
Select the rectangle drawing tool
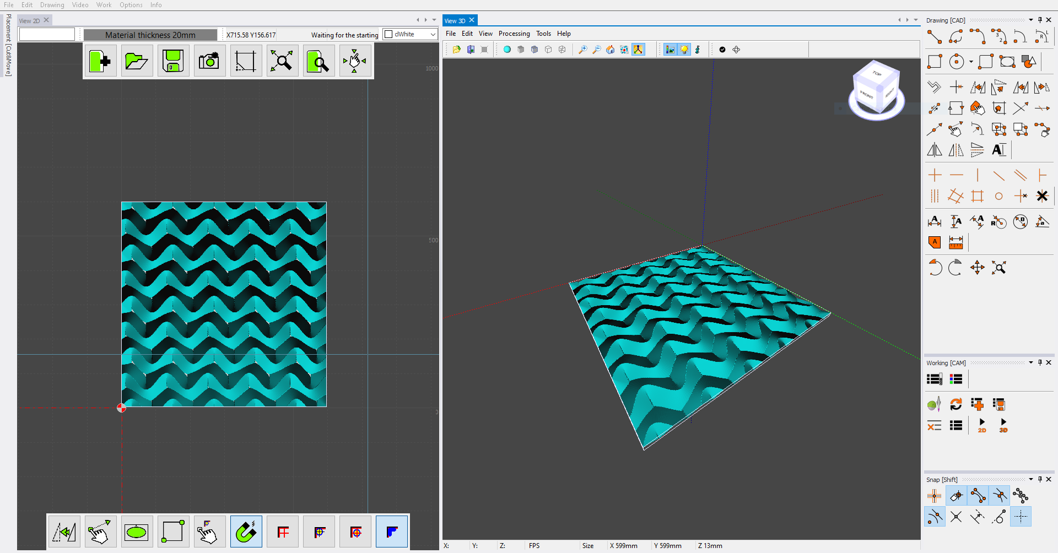pos(935,61)
